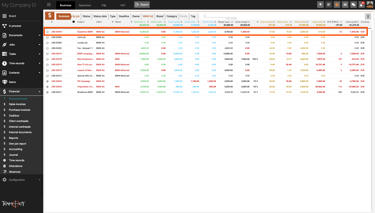Open the hamburger menu icon
Viewport: 375px width, 213px height.
pyautogui.click(x=49, y=4)
